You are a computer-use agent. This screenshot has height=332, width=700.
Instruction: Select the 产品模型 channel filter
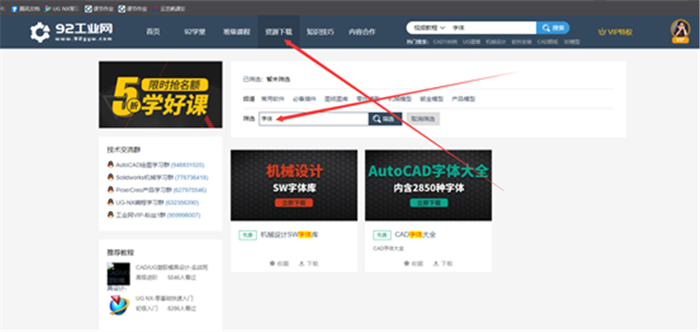[x=464, y=99]
